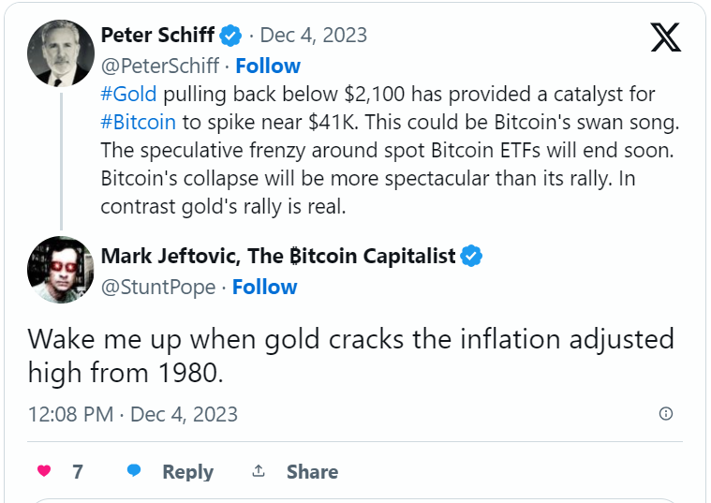Click the @StuntPope handle
The image size is (711, 503).
pos(158,288)
